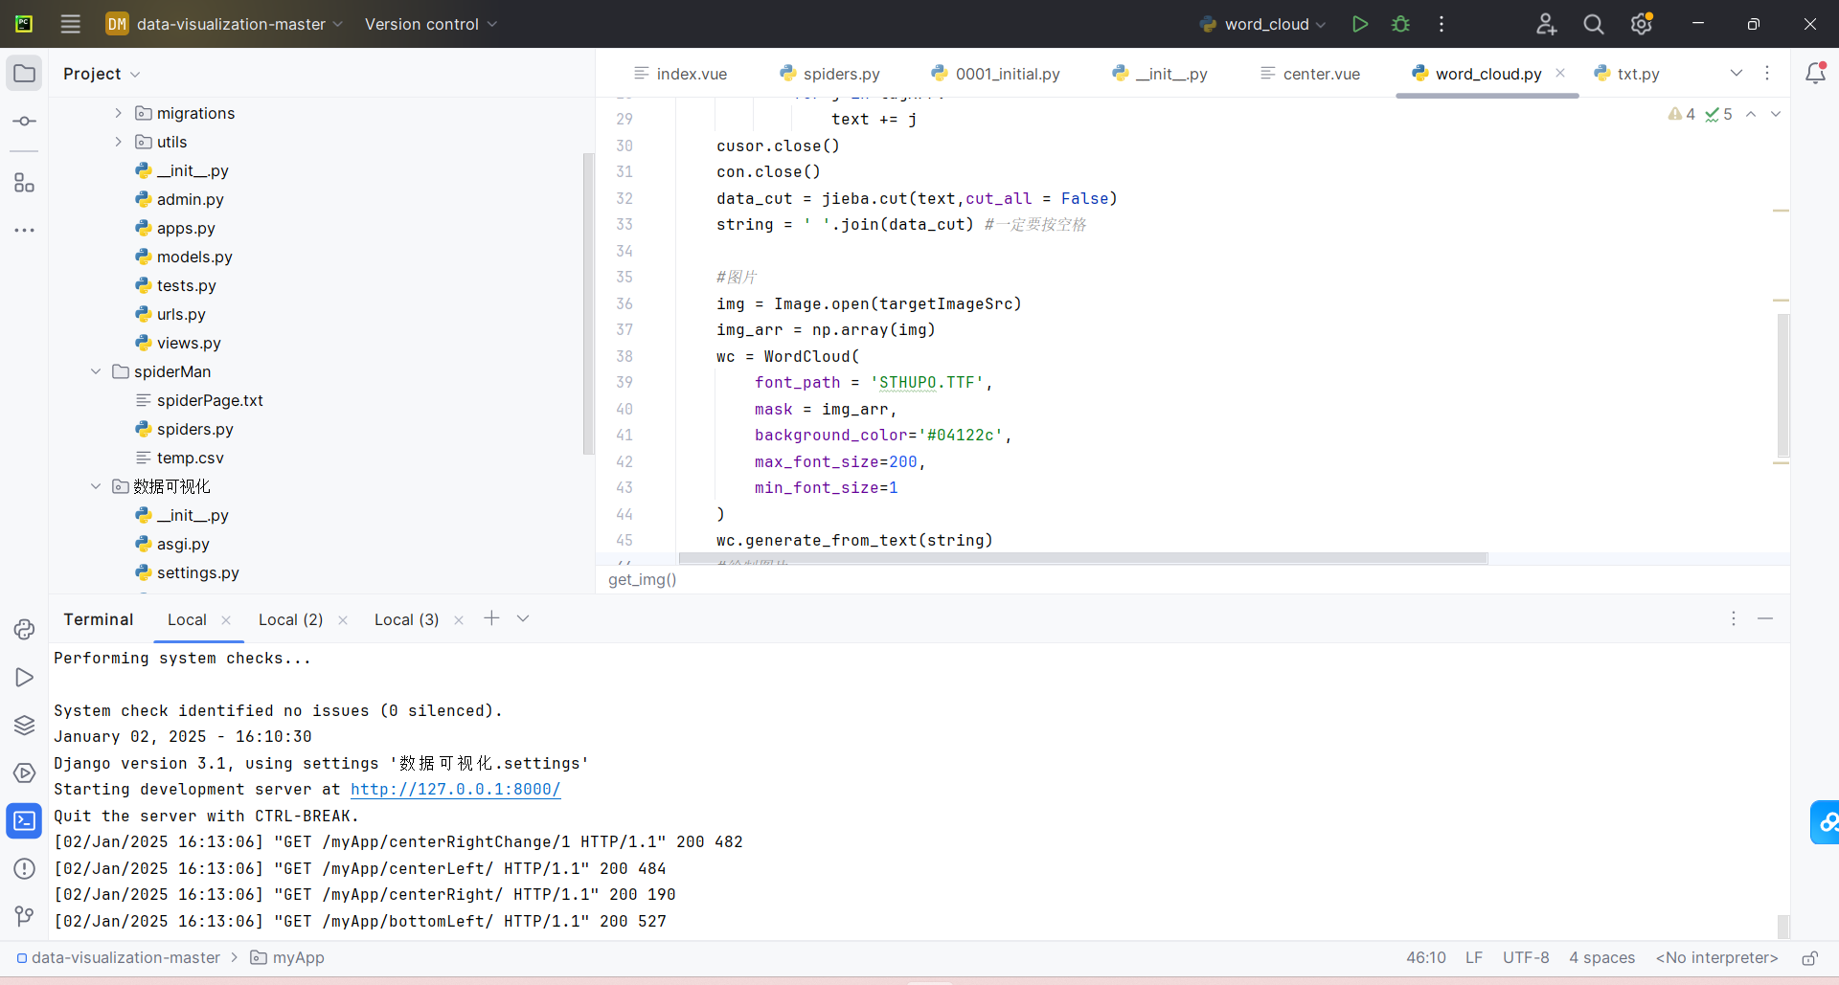Open the Commit tool window
Viewport: 1839px width, 985px height.
point(24,122)
